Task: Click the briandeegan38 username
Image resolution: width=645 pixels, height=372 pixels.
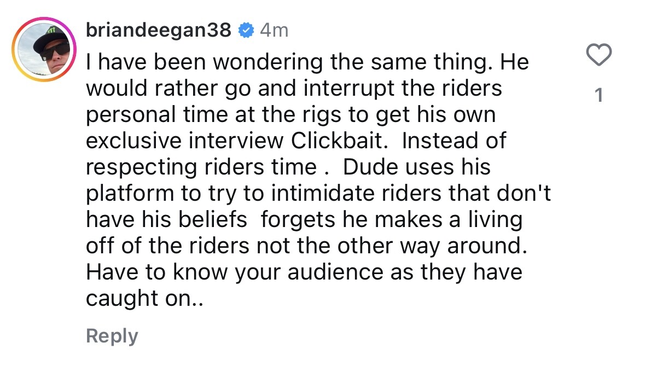Action: (159, 30)
